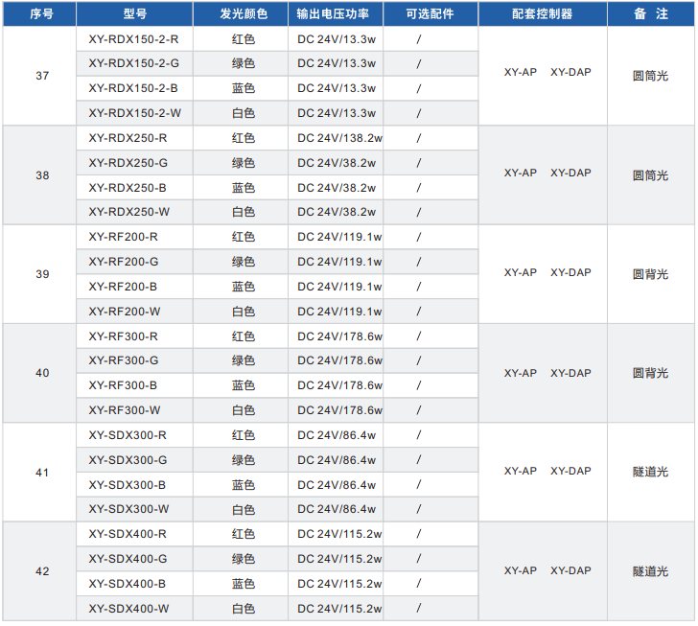
Task: Click the 隧道光 remark in row 41
Action: pyautogui.click(x=651, y=473)
